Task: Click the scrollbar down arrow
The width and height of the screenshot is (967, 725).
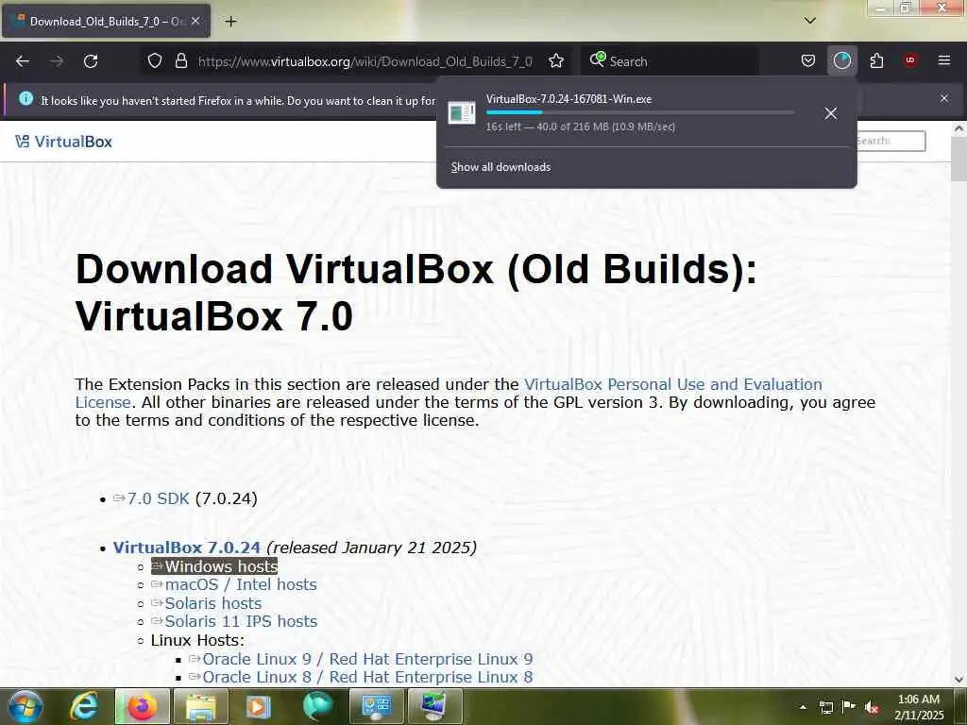Action: (x=959, y=680)
